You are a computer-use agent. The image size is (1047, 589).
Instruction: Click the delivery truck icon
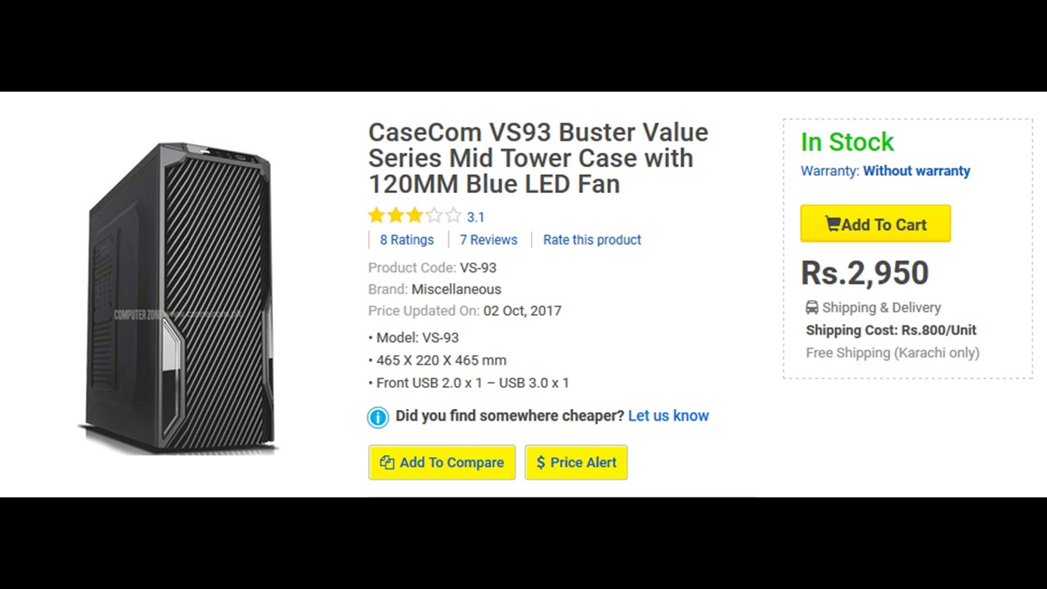pos(811,308)
